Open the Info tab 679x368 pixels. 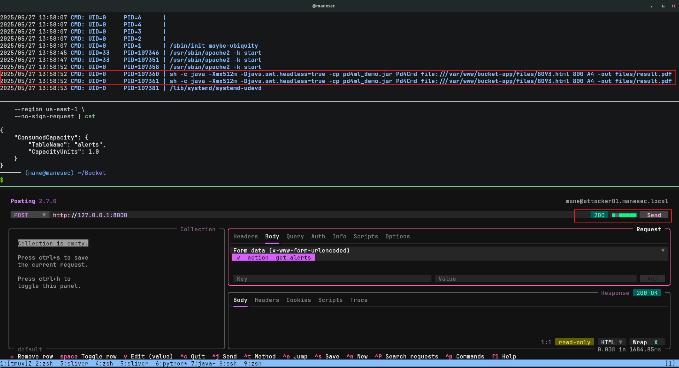[x=339, y=237]
